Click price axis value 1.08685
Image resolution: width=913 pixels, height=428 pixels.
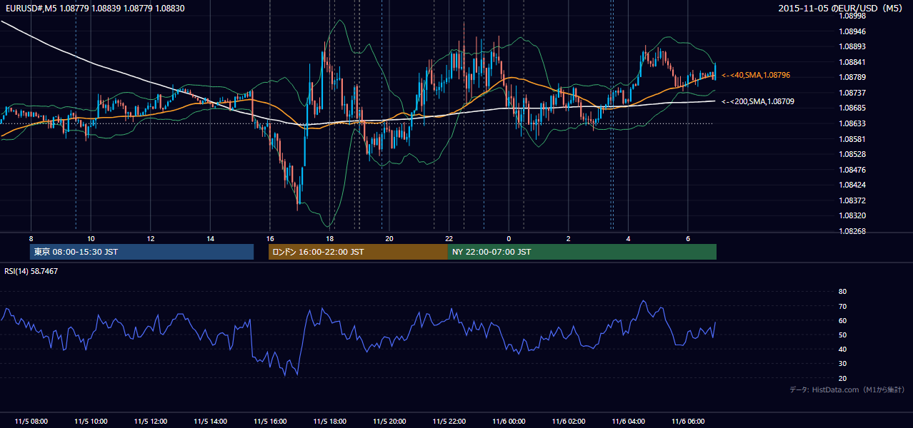[852, 108]
